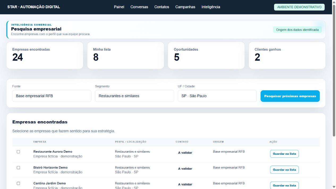Open the Segmento dropdown Restaurantes e similares
This screenshot has height=189, width=336.
tap(135, 96)
